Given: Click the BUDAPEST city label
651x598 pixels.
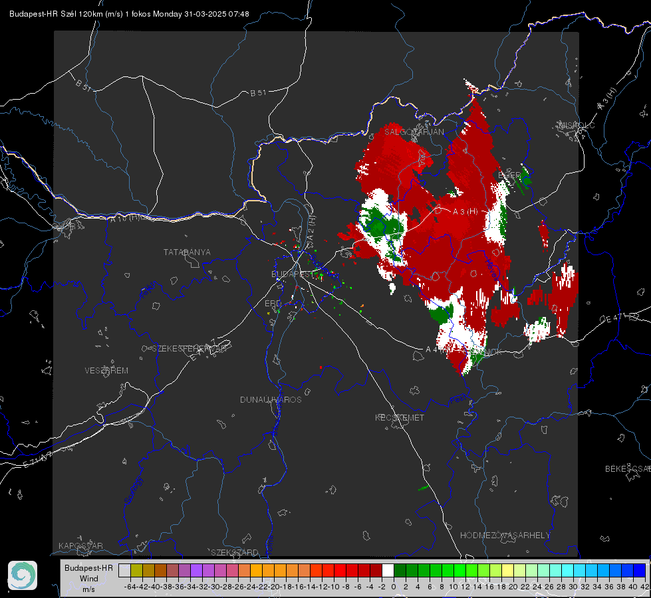Looking at the screenshot, I should [292, 274].
